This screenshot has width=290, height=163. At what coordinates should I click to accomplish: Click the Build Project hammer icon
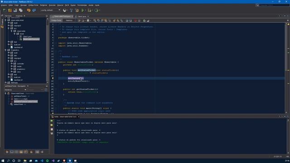(x=72, y=10)
